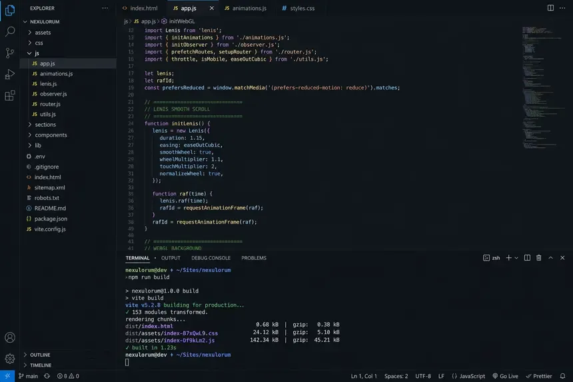
Task: Go to line via Ln 1, Col 1
Action: (364, 376)
